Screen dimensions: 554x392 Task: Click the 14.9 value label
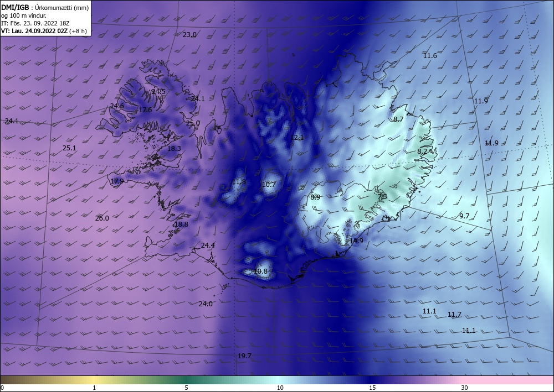[356, 241]
